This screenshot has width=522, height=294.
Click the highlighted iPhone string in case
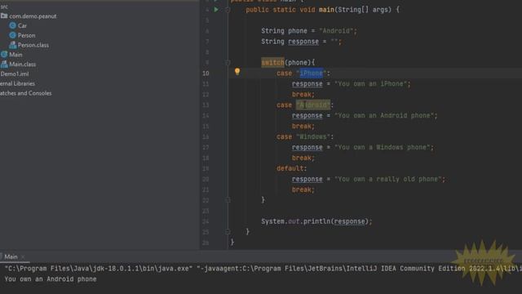point(312,73)
